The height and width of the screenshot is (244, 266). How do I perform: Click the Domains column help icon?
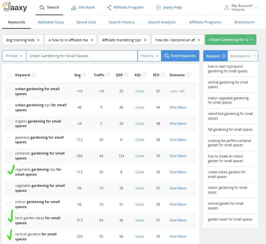(x=188, y=75)
